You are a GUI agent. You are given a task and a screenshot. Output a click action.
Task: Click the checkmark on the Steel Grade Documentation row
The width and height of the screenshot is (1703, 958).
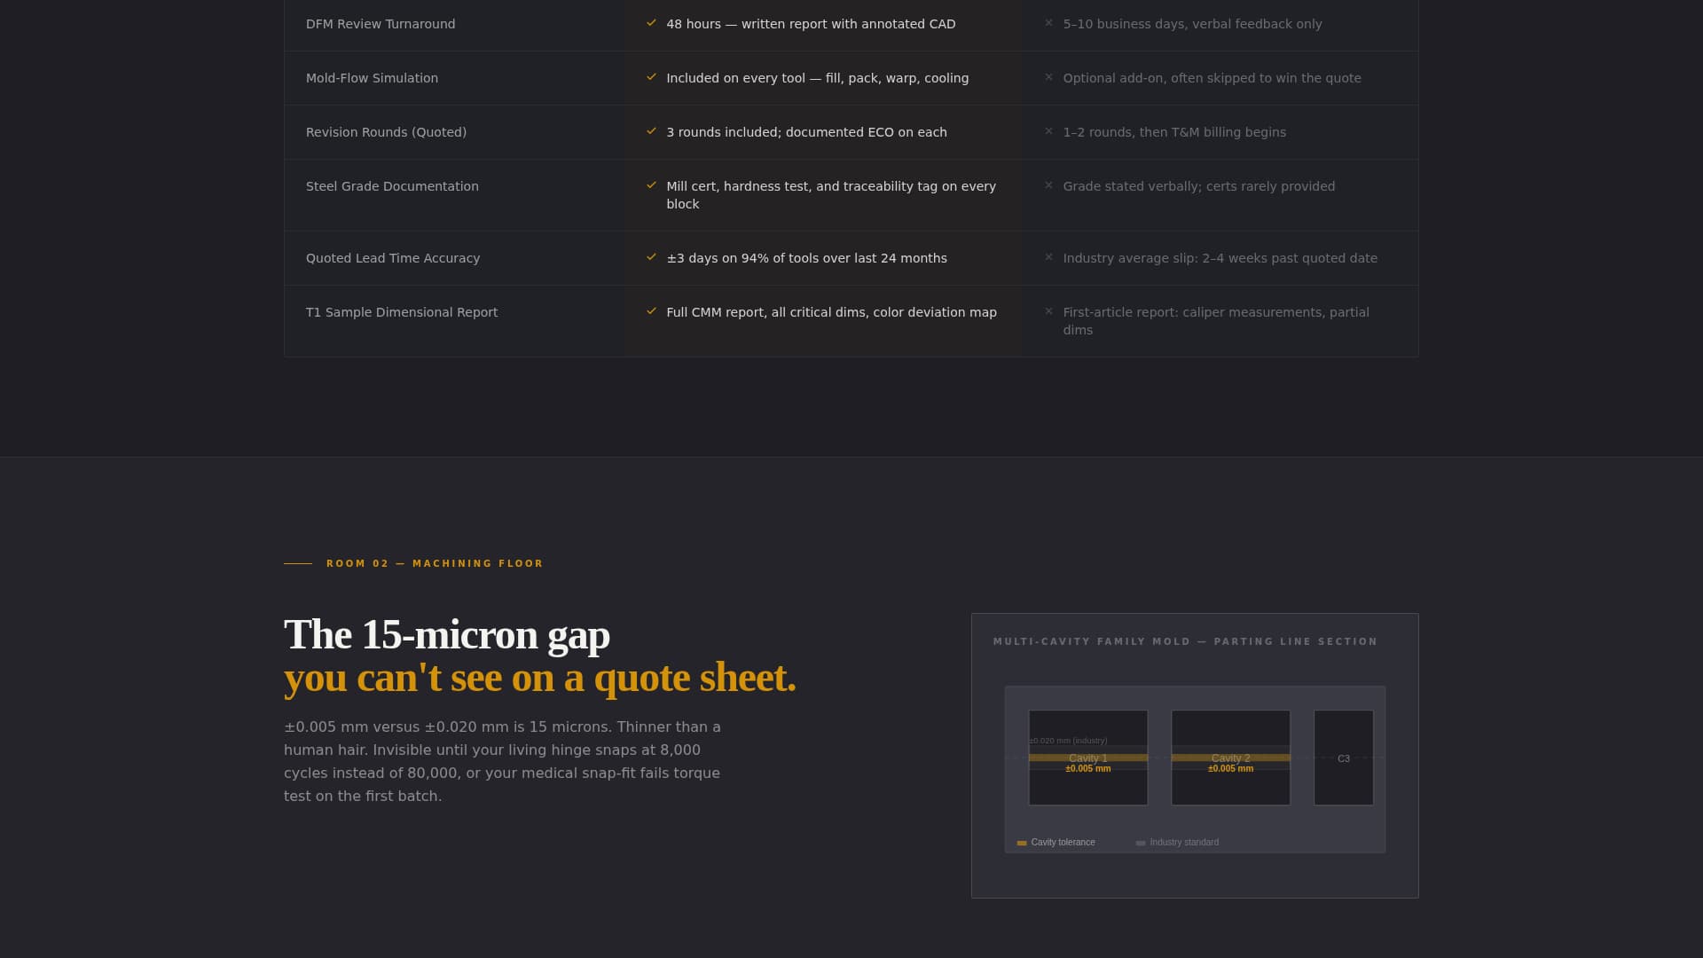652,186
